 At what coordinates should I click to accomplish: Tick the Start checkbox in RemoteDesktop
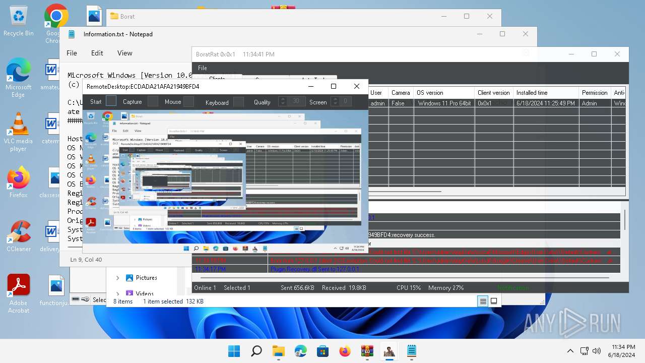coord(111,101)
